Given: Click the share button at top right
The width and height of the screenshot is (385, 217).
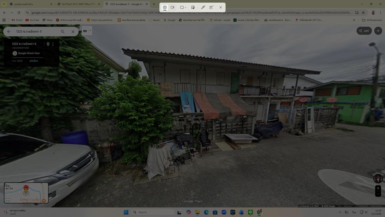Looking at the screenshot, I should point(364,31).
